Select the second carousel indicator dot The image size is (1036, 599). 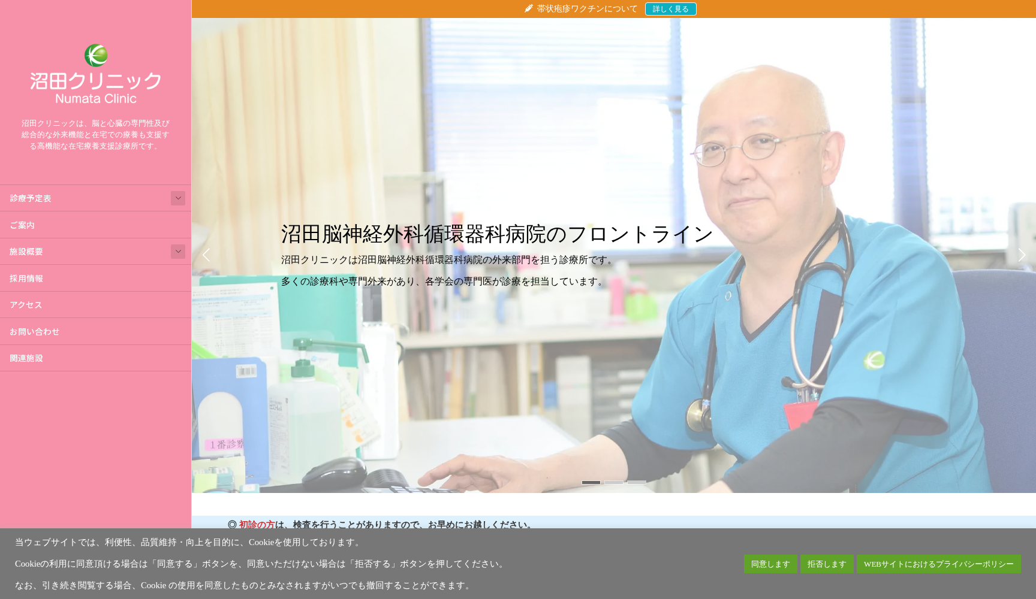pos(614,482)
